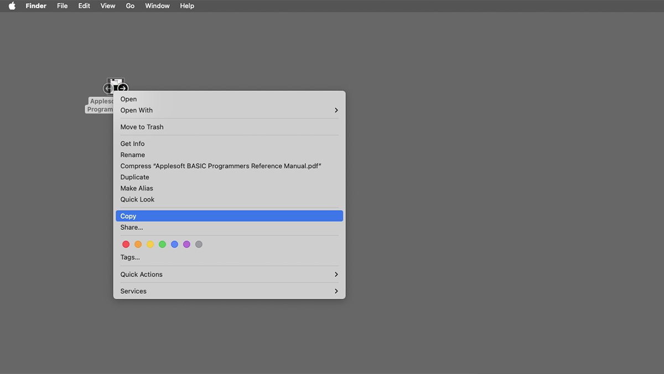
Task: Apply the purple tag color
Action: tap(186, 244)
